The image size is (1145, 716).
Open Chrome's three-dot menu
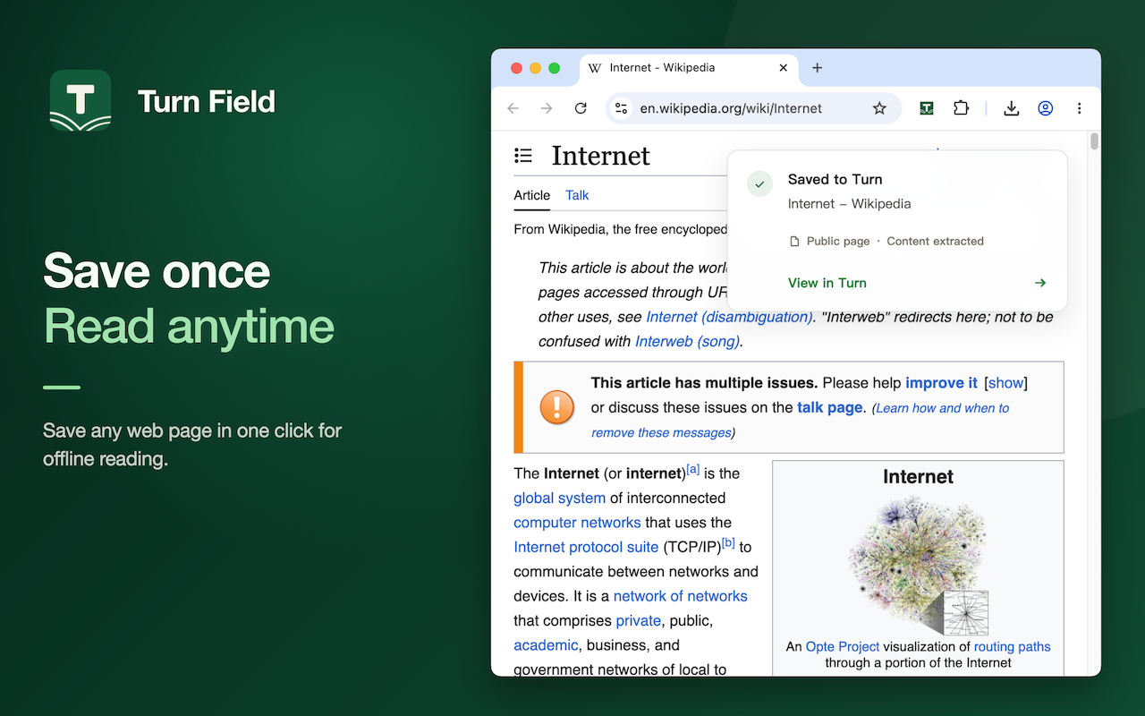coord(1079,108)
